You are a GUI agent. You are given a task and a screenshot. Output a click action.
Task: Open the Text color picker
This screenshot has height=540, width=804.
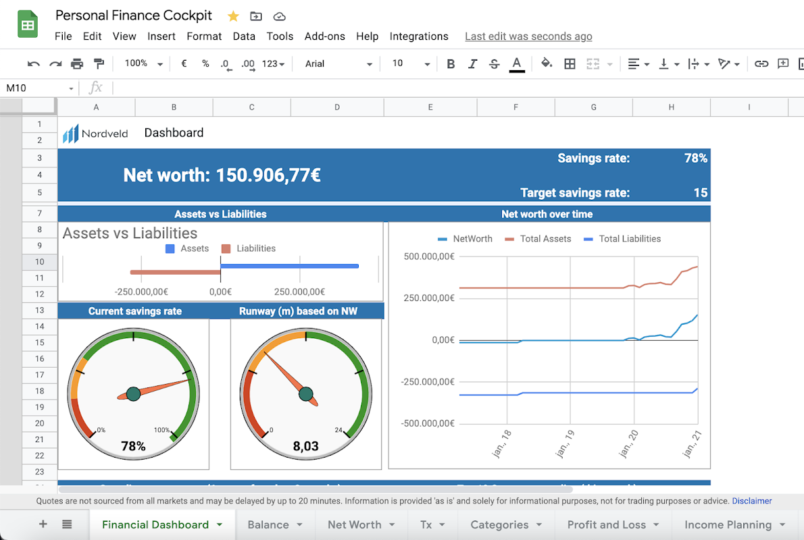(x=517, y=63)
